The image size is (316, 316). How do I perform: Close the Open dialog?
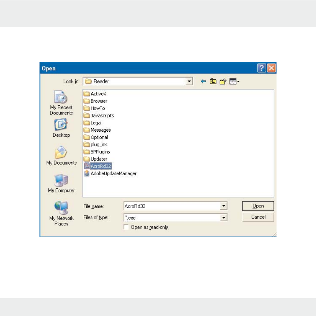point(271,68)
